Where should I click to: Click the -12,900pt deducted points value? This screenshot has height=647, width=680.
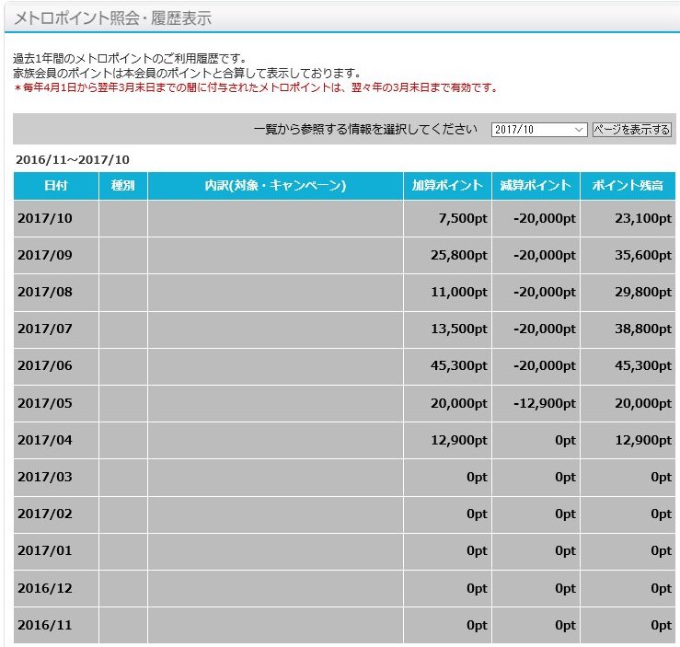[x=545, y=403]
